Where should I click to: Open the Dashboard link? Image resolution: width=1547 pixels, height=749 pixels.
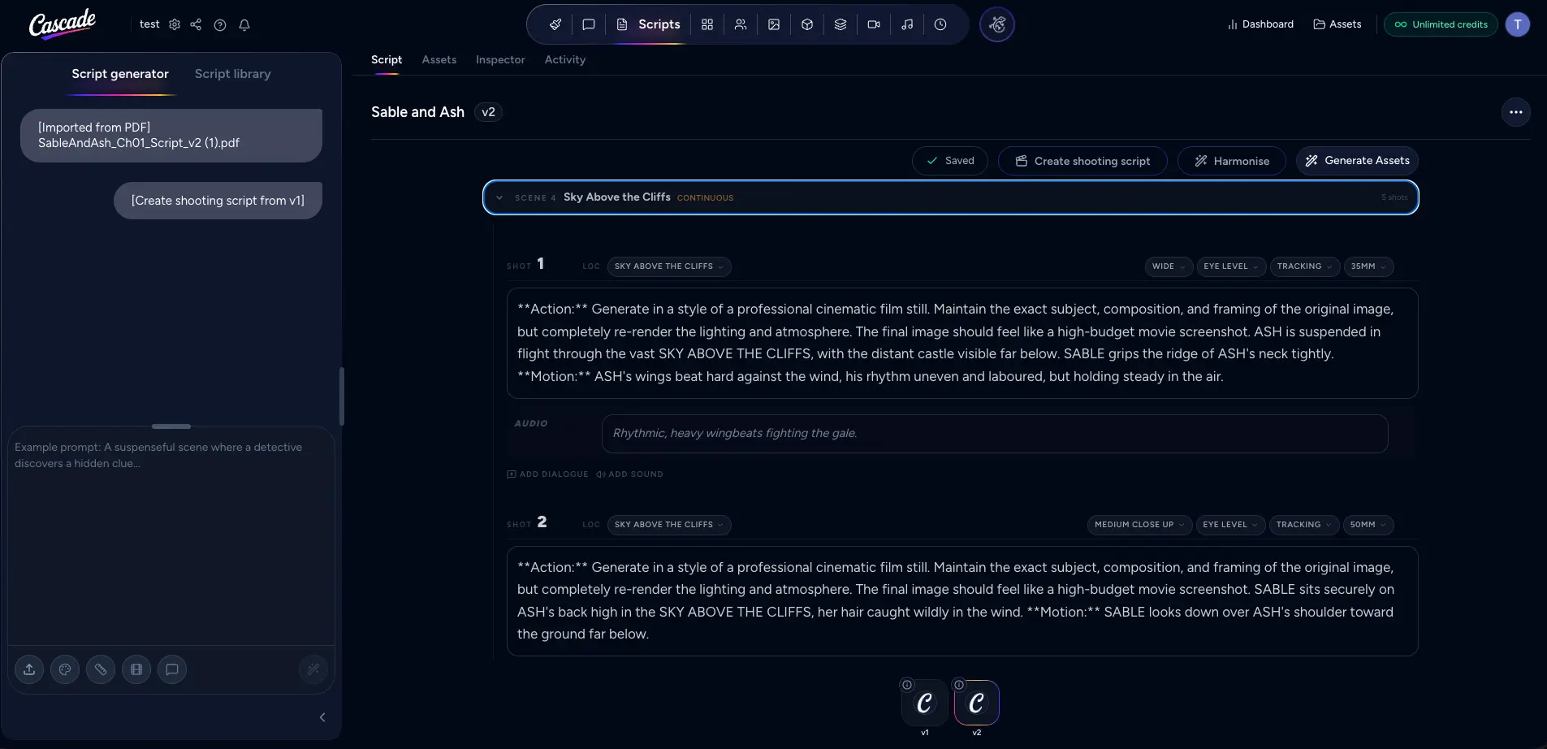click(x=1260, y=24)
